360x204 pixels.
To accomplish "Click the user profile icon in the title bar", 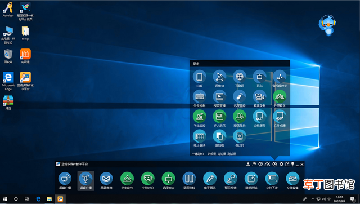I will coord(248,164).
